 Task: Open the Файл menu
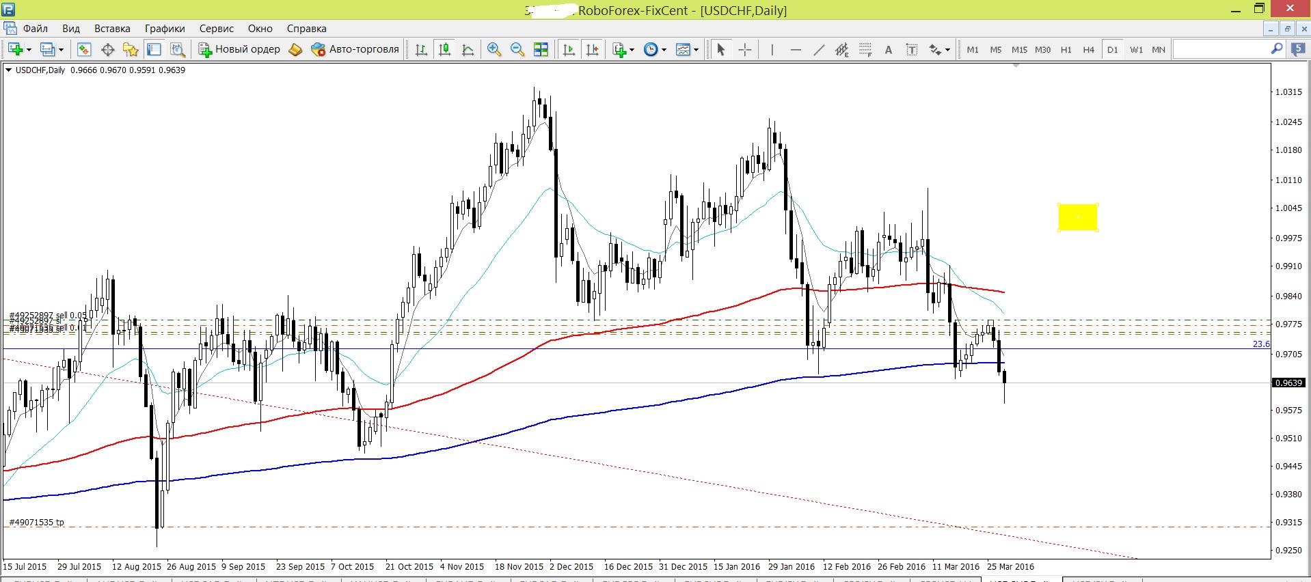[36, 29]
